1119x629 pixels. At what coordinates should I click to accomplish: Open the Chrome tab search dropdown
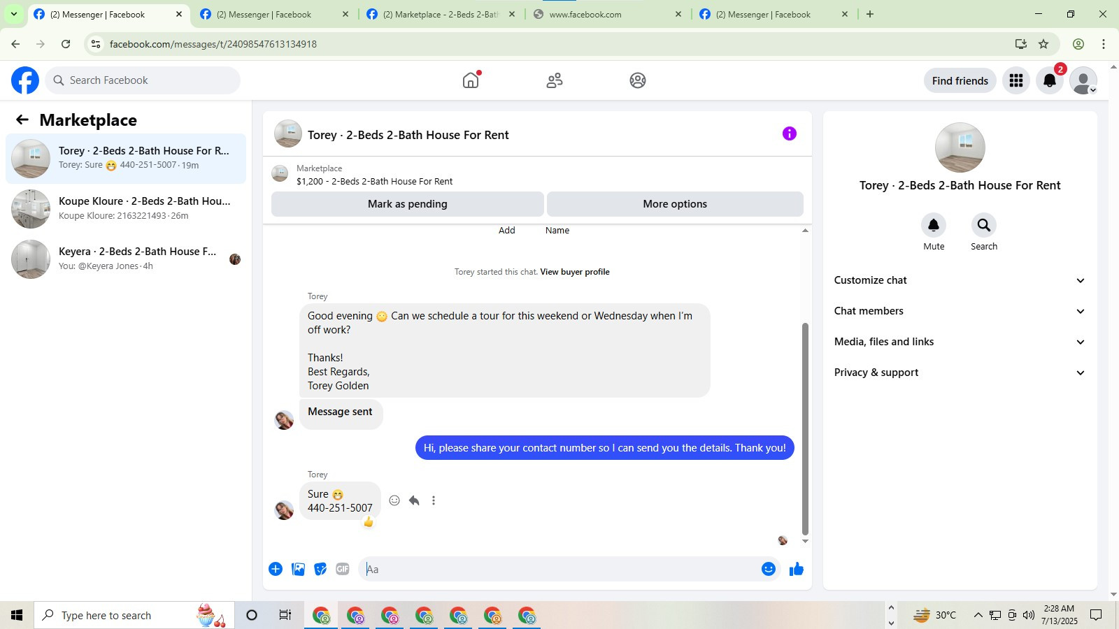pos(14,14)
